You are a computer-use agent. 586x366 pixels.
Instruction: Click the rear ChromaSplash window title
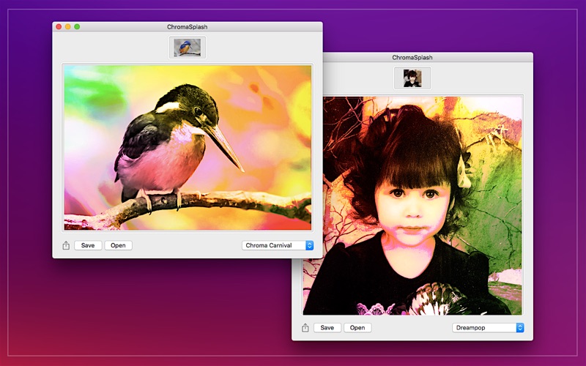pyautogui.click(x=412, y=57)
